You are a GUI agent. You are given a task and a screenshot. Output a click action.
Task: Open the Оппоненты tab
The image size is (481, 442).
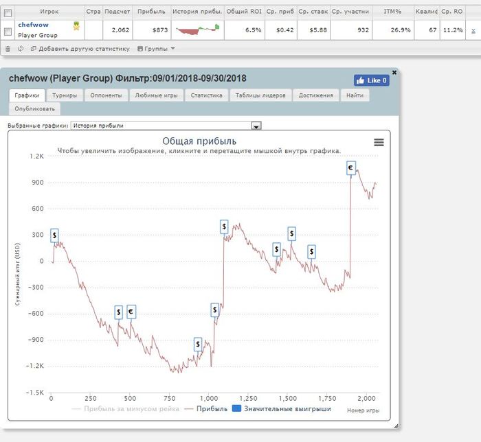click(x=106, y=95)
